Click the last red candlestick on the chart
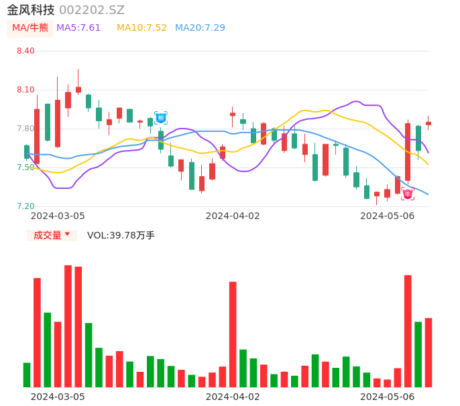Viewport: 460px width, 406px height. (x=428, y=123)
